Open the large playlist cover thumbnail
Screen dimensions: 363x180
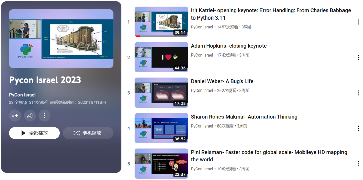tap(62, 38)
